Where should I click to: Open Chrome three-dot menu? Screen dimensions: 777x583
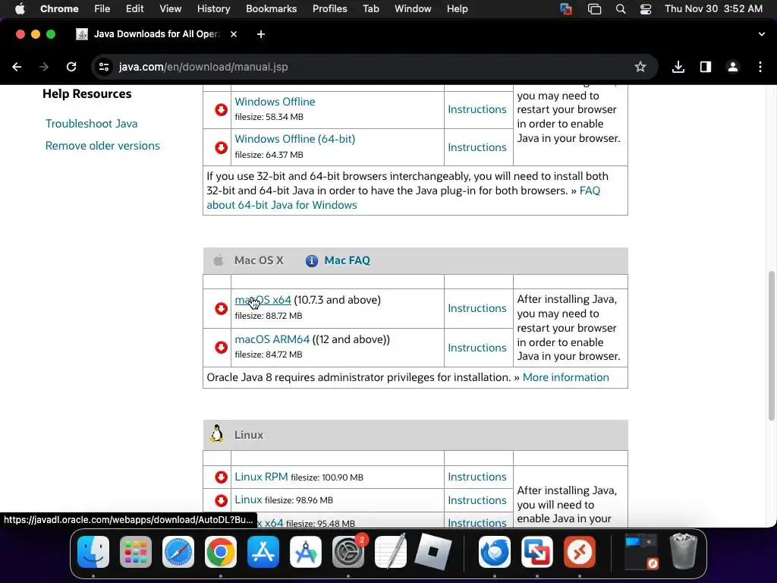click(x=760, y=67)
